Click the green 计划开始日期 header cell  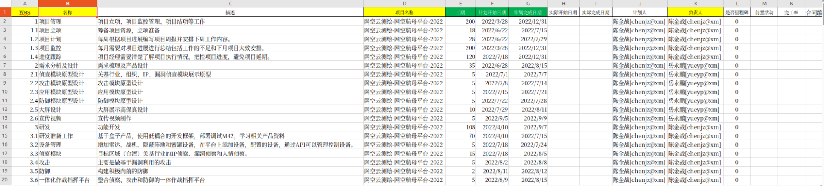[x=492, y=12]
